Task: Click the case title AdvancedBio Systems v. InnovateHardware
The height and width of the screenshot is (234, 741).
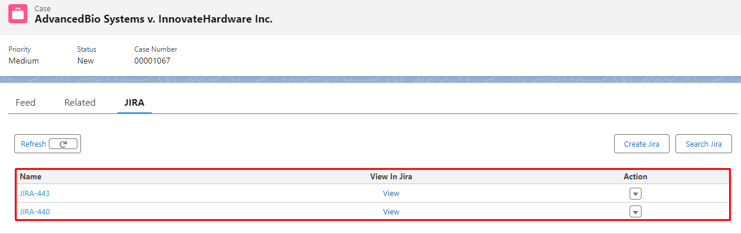Action: click(154, 19)
